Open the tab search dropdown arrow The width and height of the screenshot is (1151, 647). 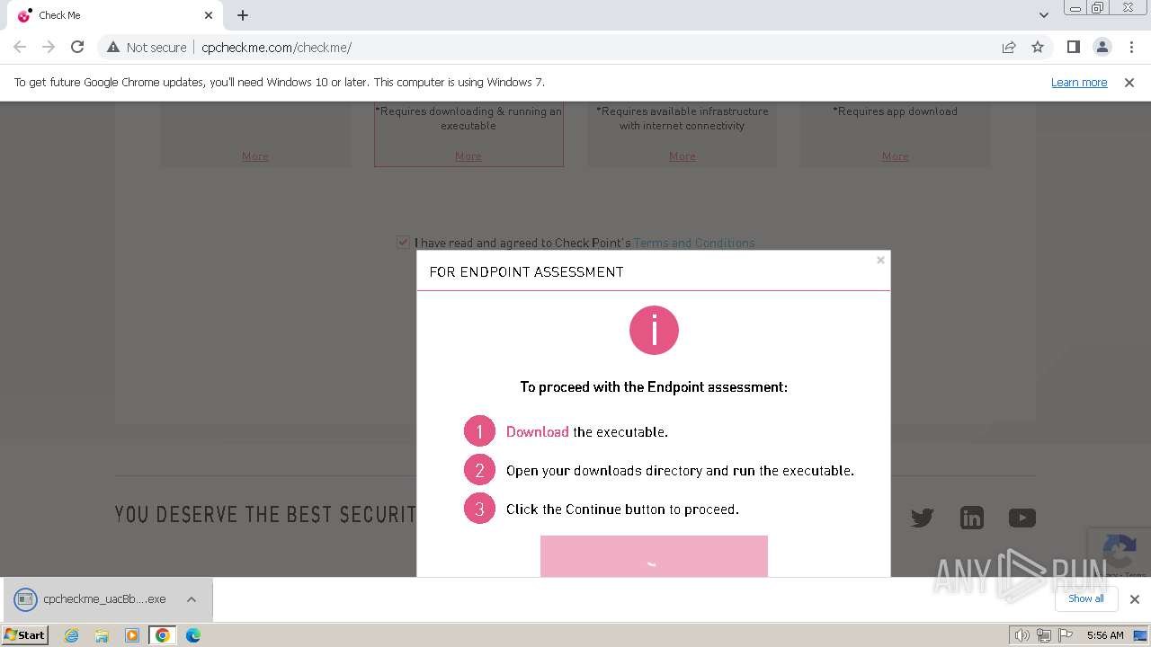(x=1043, y=15)
